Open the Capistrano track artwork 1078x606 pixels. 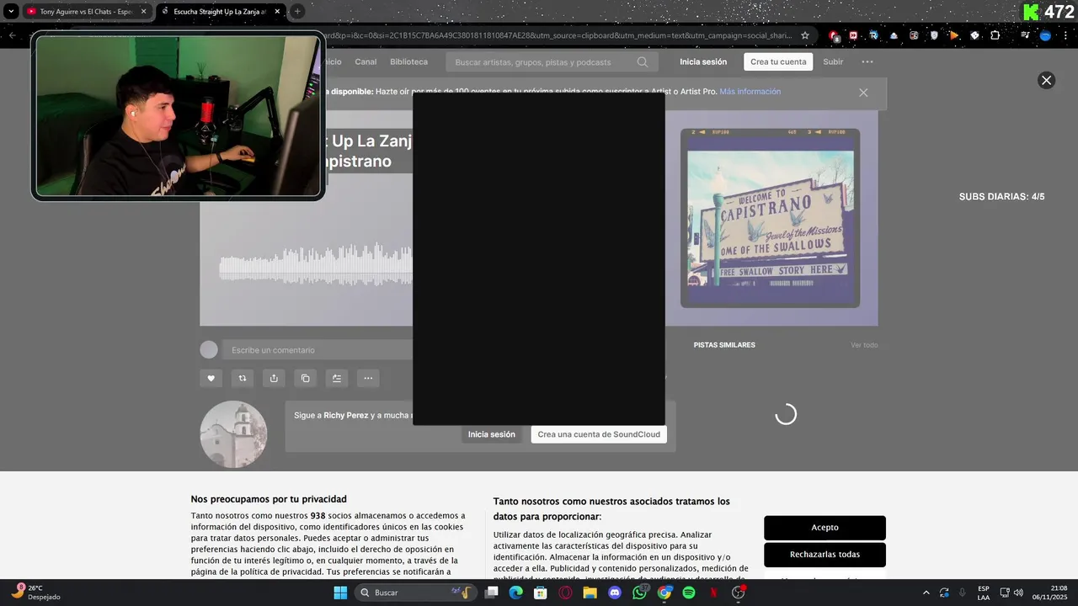pyautogui.click(x=770, y=218)
